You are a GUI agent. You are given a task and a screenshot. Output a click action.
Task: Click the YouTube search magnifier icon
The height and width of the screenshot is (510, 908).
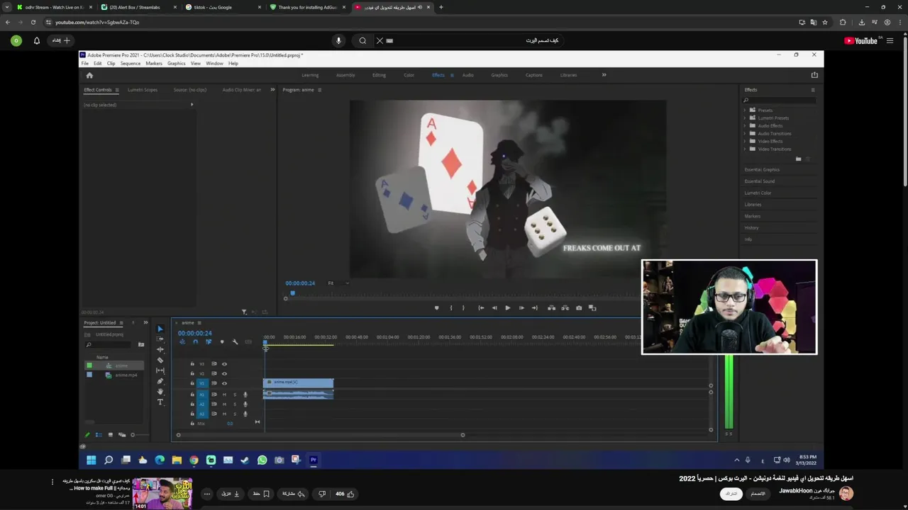(362, 40)
